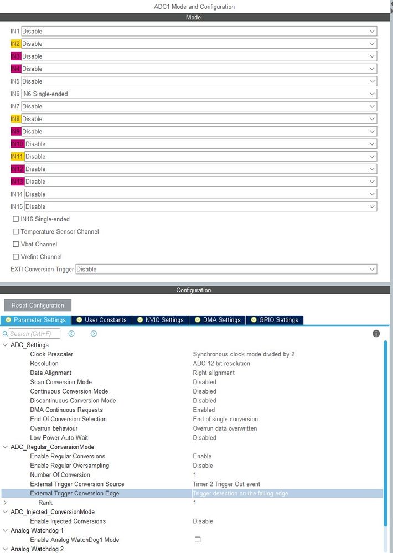Open the IN12 mode dropdown

click(x=201, y=169)
